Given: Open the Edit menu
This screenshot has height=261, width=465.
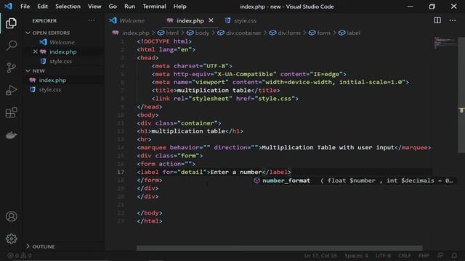Looking at the screenshot, I should click(42, 7).
